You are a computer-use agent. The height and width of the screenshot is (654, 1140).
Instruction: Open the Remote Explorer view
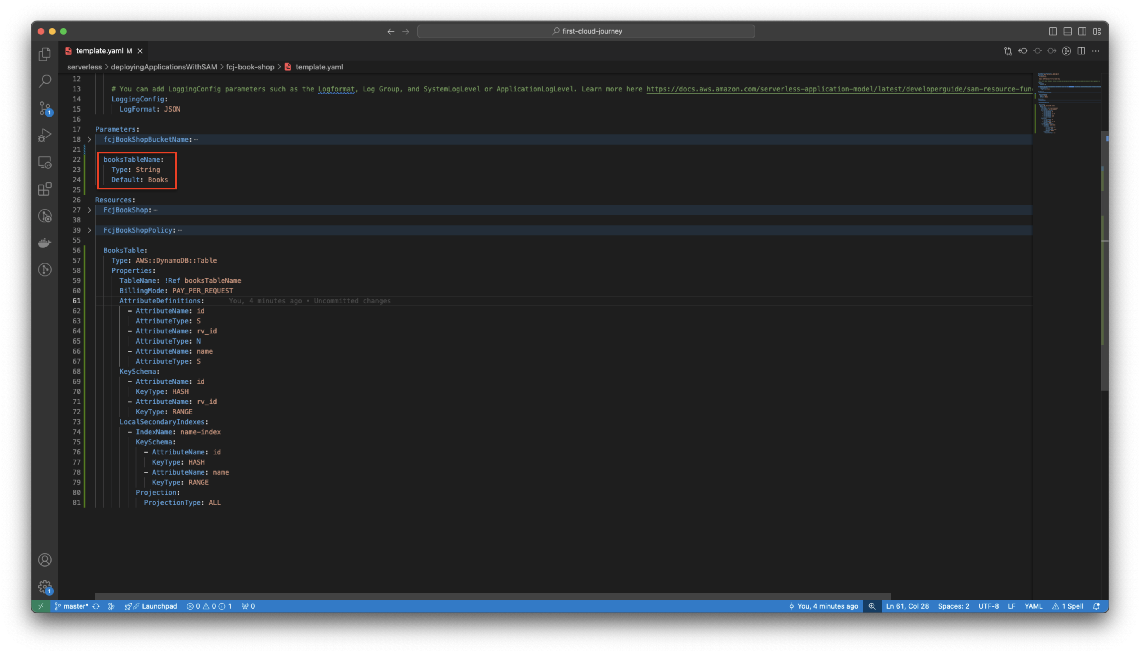pos(45,162)
